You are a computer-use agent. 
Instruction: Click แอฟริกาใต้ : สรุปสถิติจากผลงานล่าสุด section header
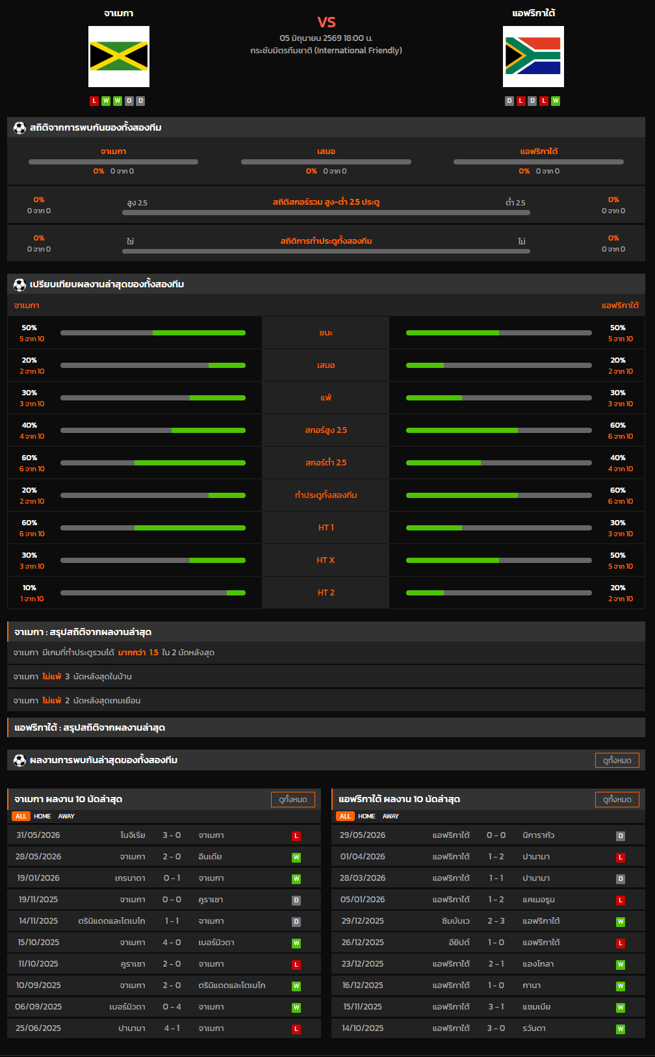click(326, 727)
